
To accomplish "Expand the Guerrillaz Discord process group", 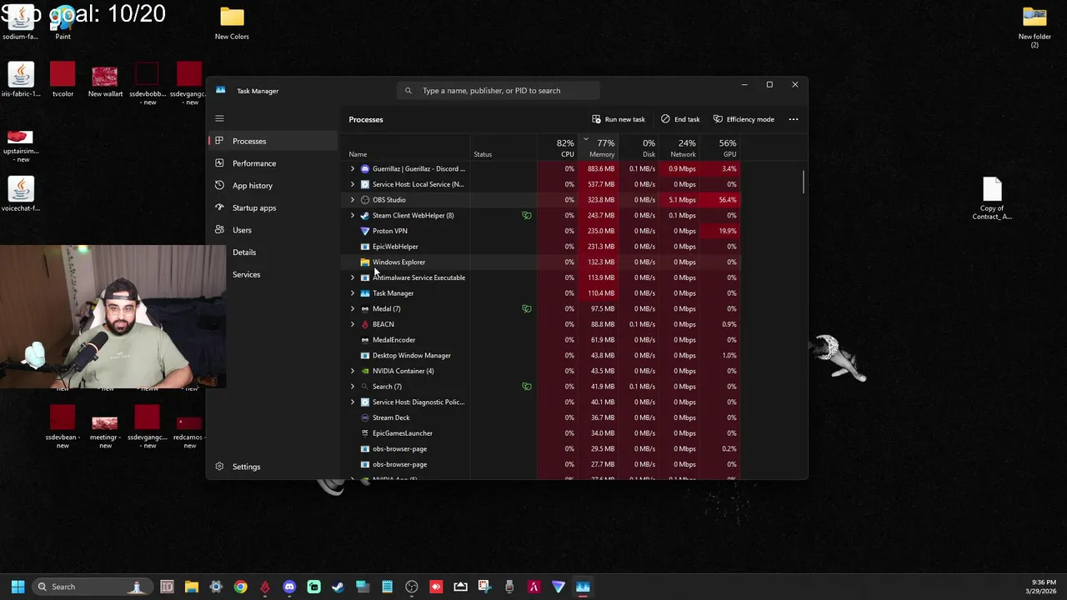I will click(x=352, y=168).
